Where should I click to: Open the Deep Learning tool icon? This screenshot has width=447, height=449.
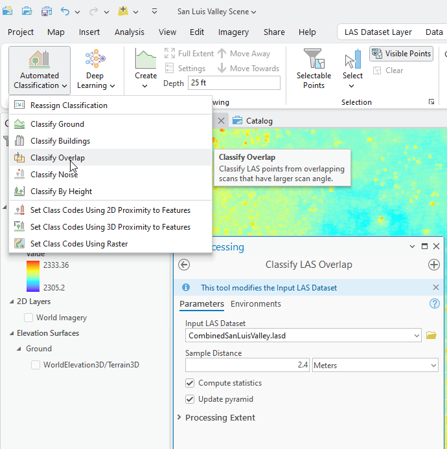click(95, 60)
